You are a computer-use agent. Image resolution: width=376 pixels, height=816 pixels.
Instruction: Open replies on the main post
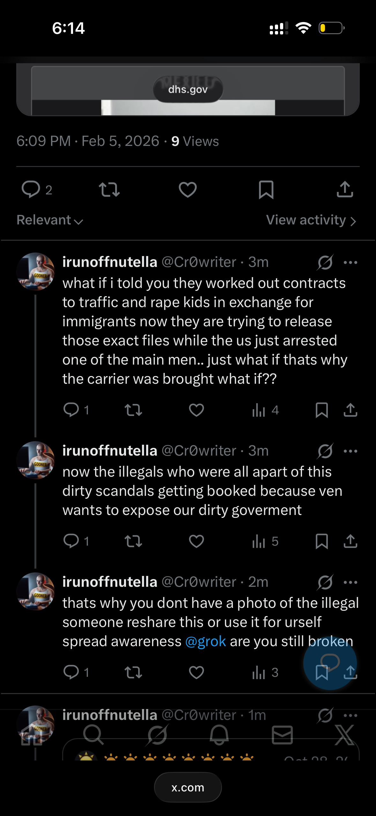[x=31, y=190]
